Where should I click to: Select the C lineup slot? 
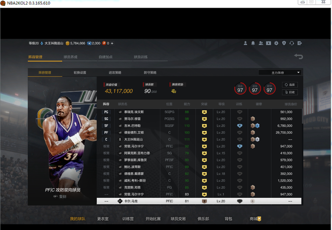click(x=106, y=139)
